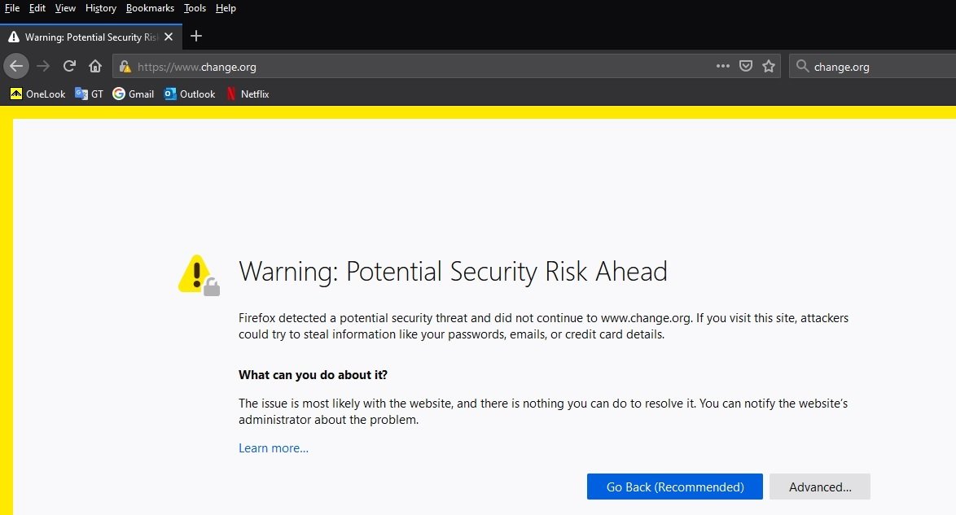
Task: Open page actions three-dot menu
Action: click(x=722, y=66)
